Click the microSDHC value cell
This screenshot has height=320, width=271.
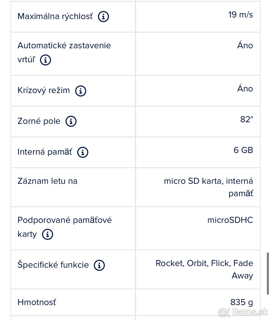coord(230,220)
